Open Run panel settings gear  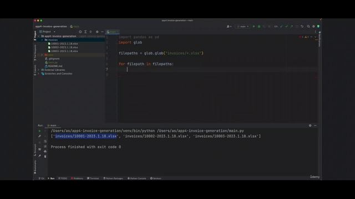(310, 125)
